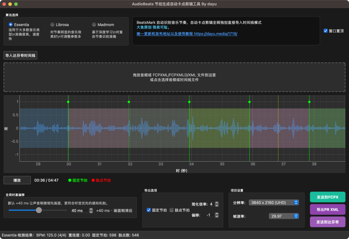349x239 pixels.
Task: Click the global time offset slider handle
Action: pyautogui.click(x=39, y=210)
